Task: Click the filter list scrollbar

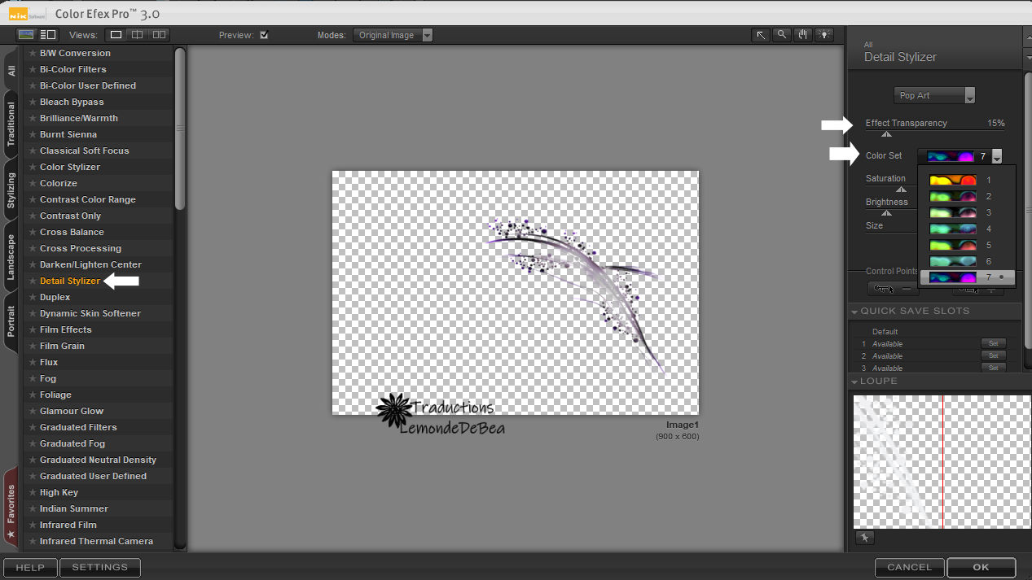Action: [180, 129]
